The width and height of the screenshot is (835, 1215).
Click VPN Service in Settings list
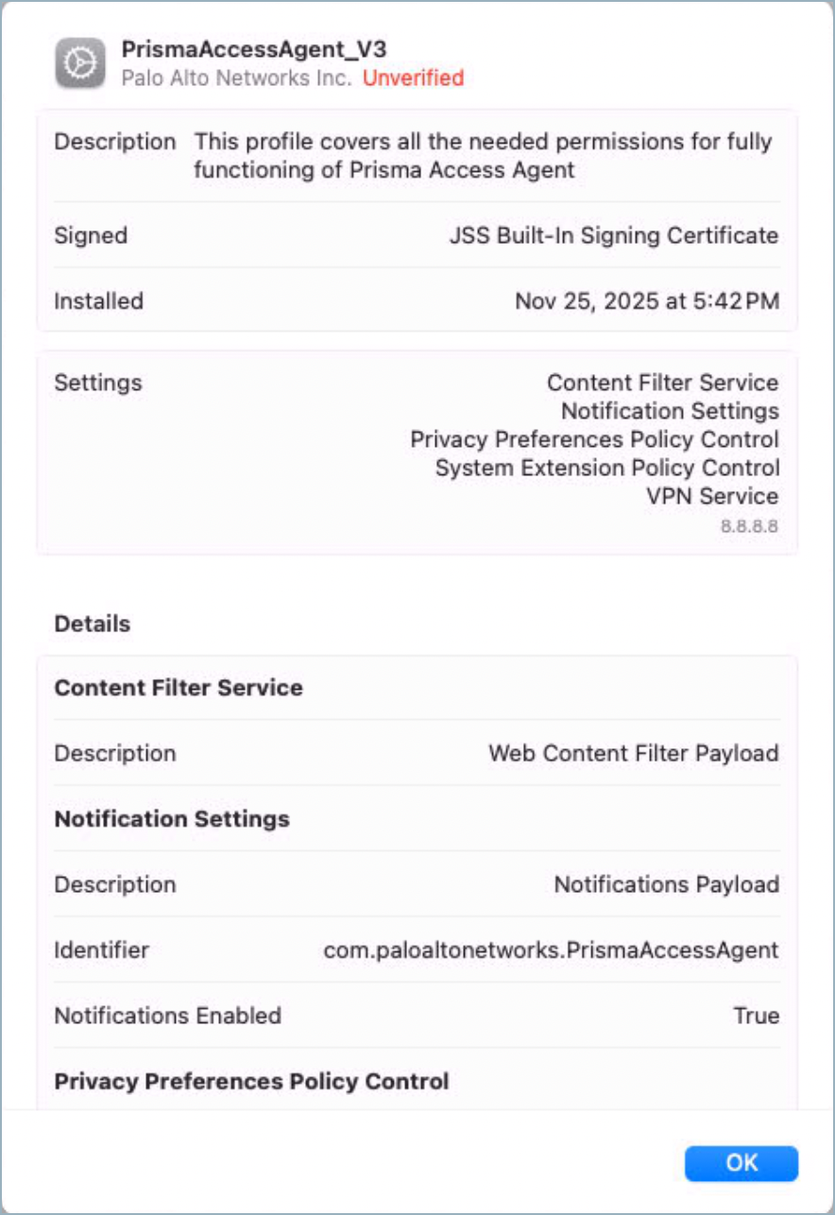pyautogui.click(x=712, y=496)
